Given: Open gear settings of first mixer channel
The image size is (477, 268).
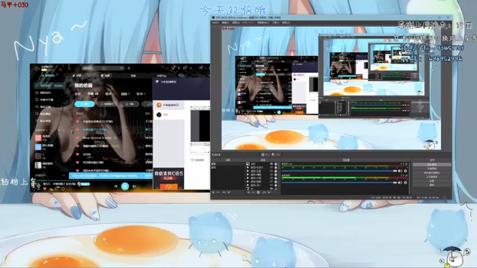Looking at the screenshot, I should (x=405, y=171).
